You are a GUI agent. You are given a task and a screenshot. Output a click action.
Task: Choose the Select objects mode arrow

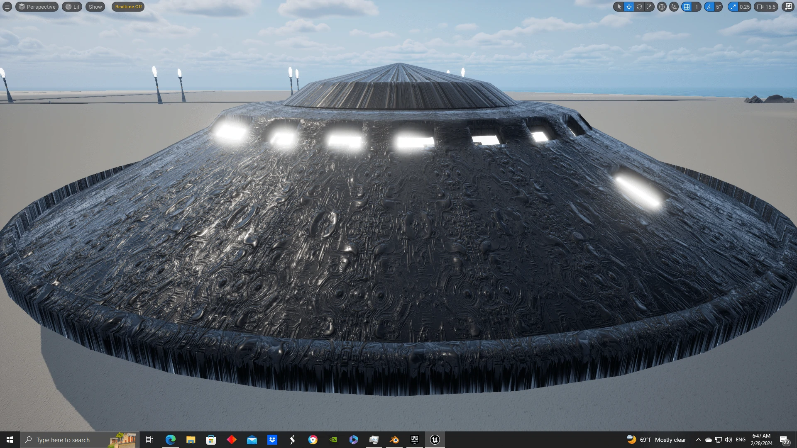pos(619,7)
